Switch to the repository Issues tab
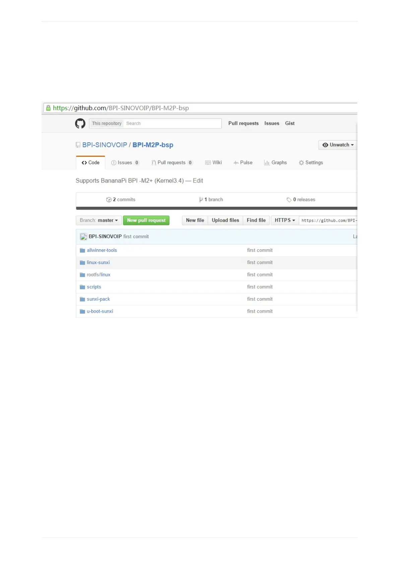Screen dimensions: 399x565 125,163
